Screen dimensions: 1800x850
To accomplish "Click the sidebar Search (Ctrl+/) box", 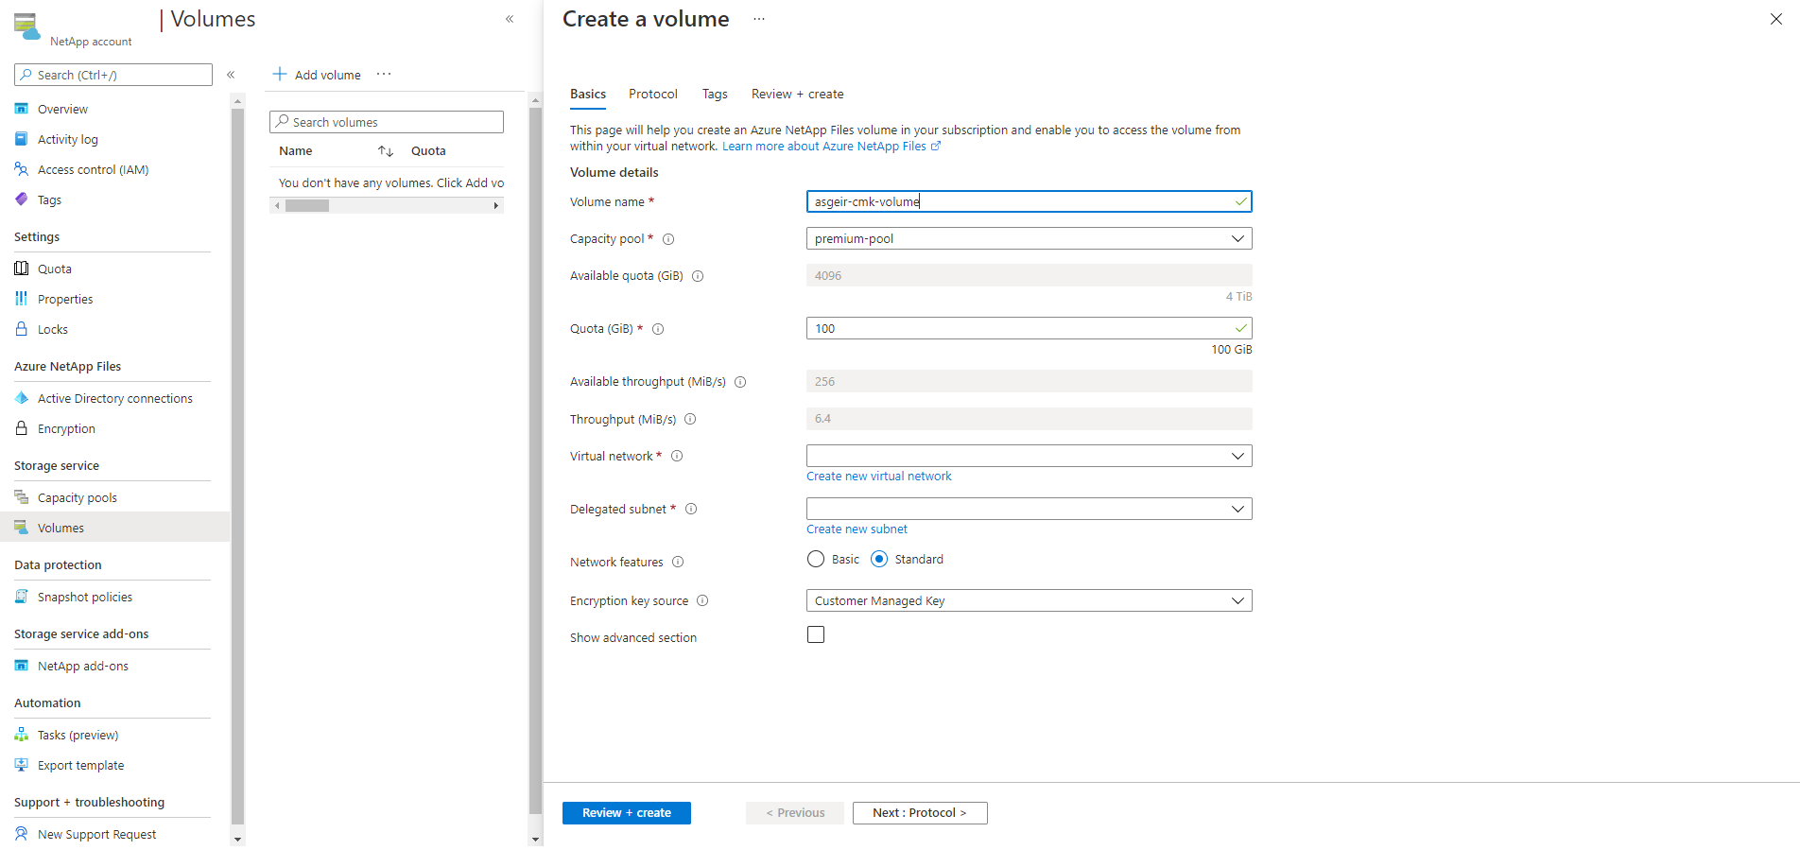I will click(113, 75).
